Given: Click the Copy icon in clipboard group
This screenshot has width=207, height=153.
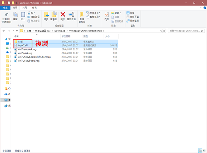Looking at the screenshot, I should [x=15, y=14].
